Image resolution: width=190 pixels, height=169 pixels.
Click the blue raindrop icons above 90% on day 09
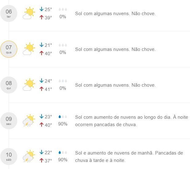tap(63, 117)
